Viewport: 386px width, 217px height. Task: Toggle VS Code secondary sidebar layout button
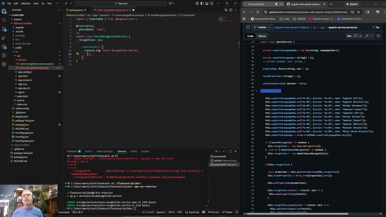point(211,3)
